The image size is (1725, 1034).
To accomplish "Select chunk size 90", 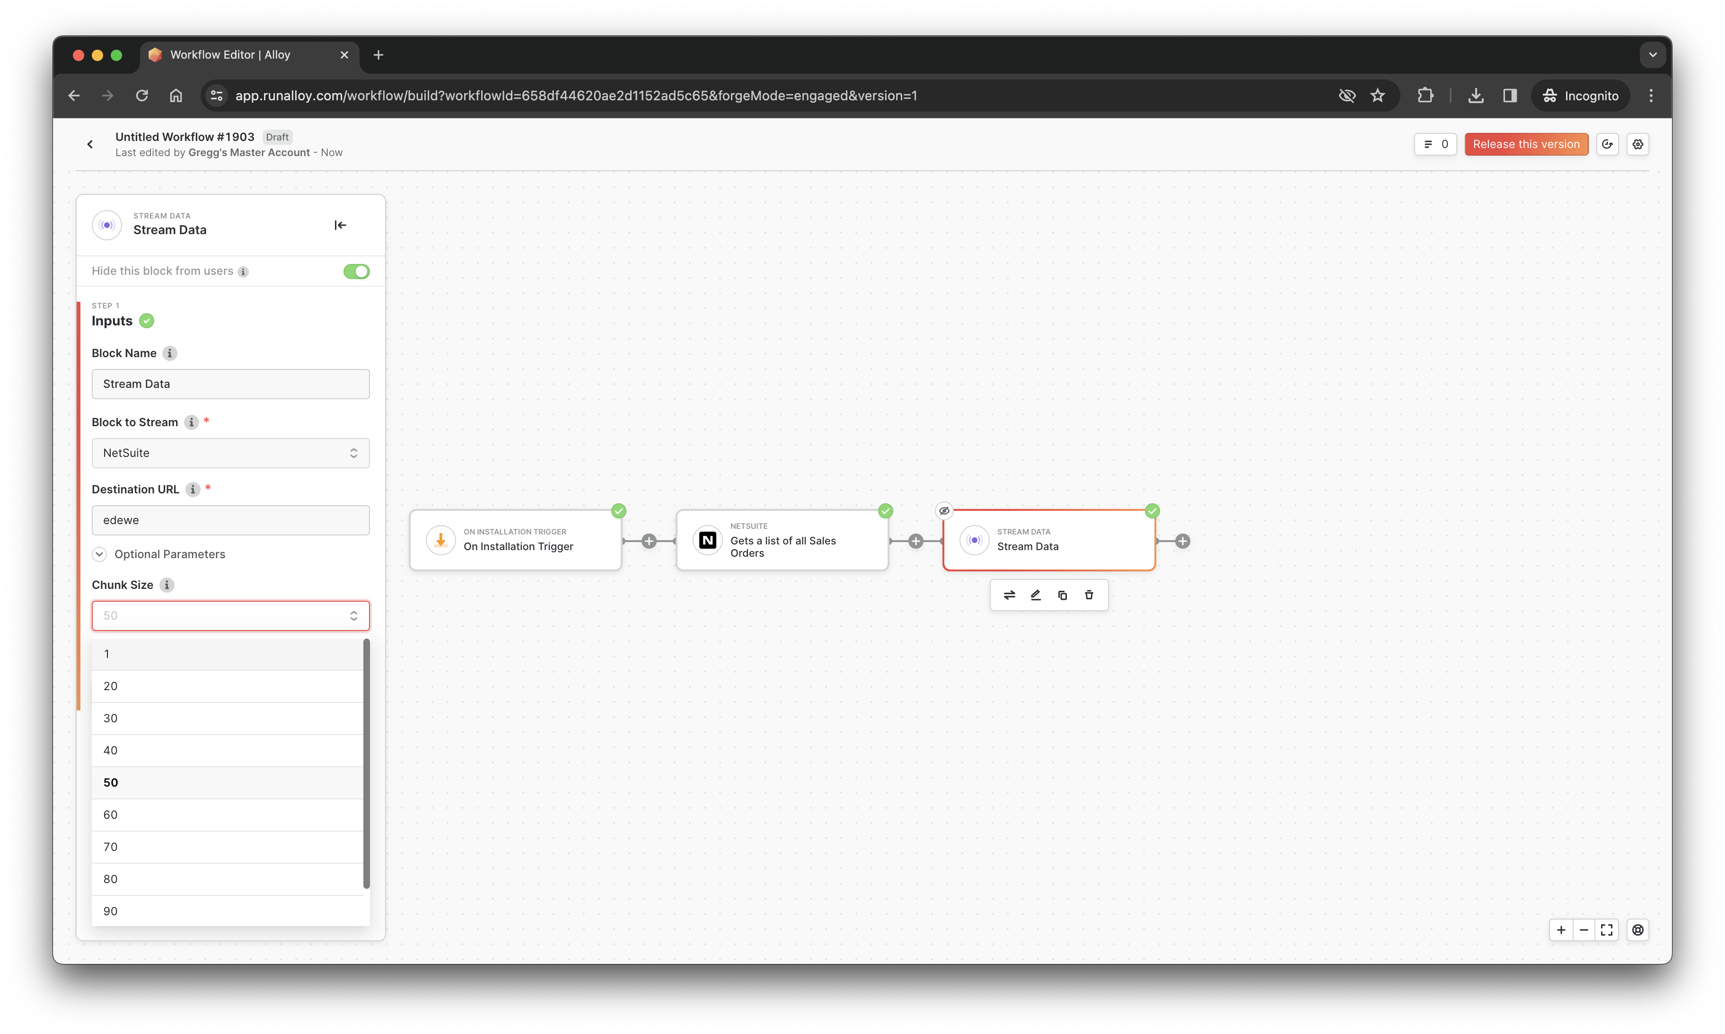I will (227, 911).
